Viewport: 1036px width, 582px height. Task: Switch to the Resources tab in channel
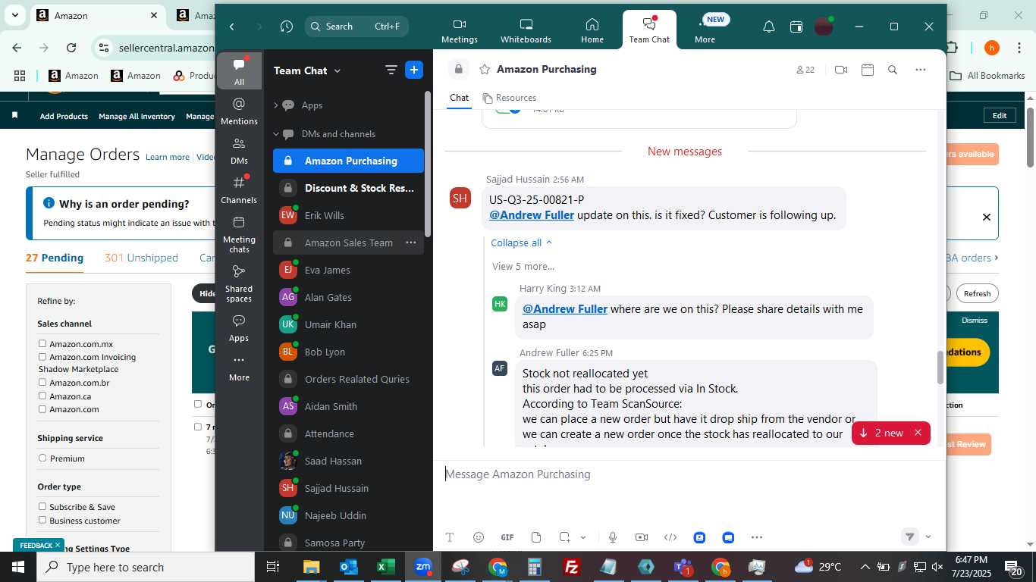coord(510,98)
